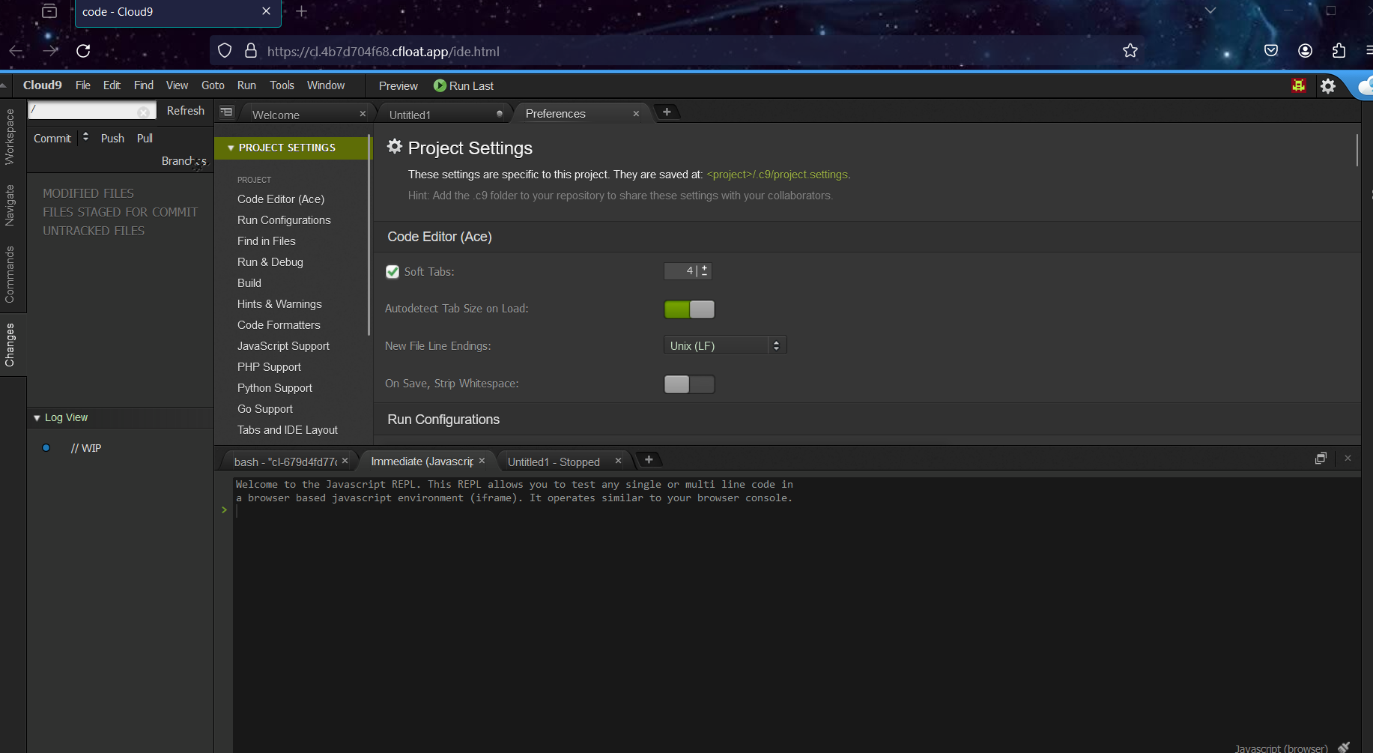
Task: Open a new browser tab
Action: [301, 11]
